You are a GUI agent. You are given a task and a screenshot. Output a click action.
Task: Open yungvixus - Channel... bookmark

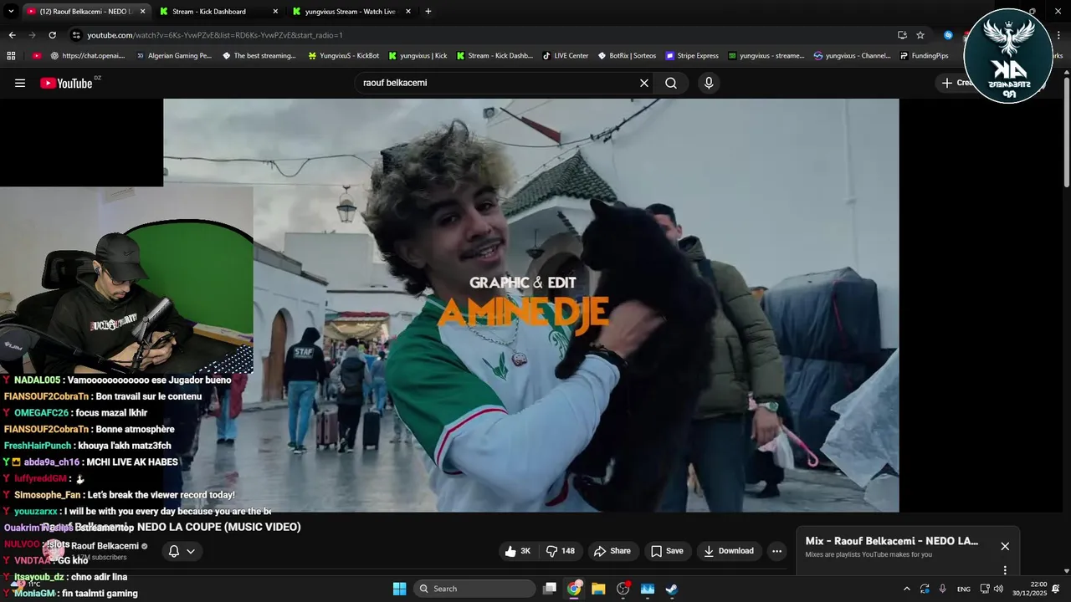pyautogui.click(x=851, y=56)
